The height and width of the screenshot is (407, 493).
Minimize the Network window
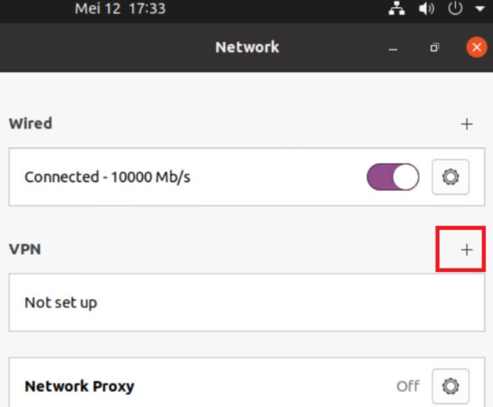(x=393, y=48)
